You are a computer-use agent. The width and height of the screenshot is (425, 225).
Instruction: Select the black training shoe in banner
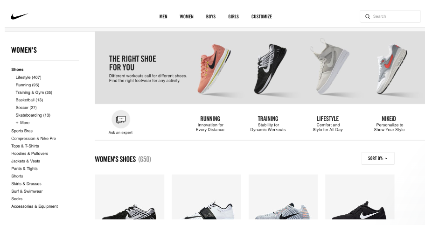[270, 69]
